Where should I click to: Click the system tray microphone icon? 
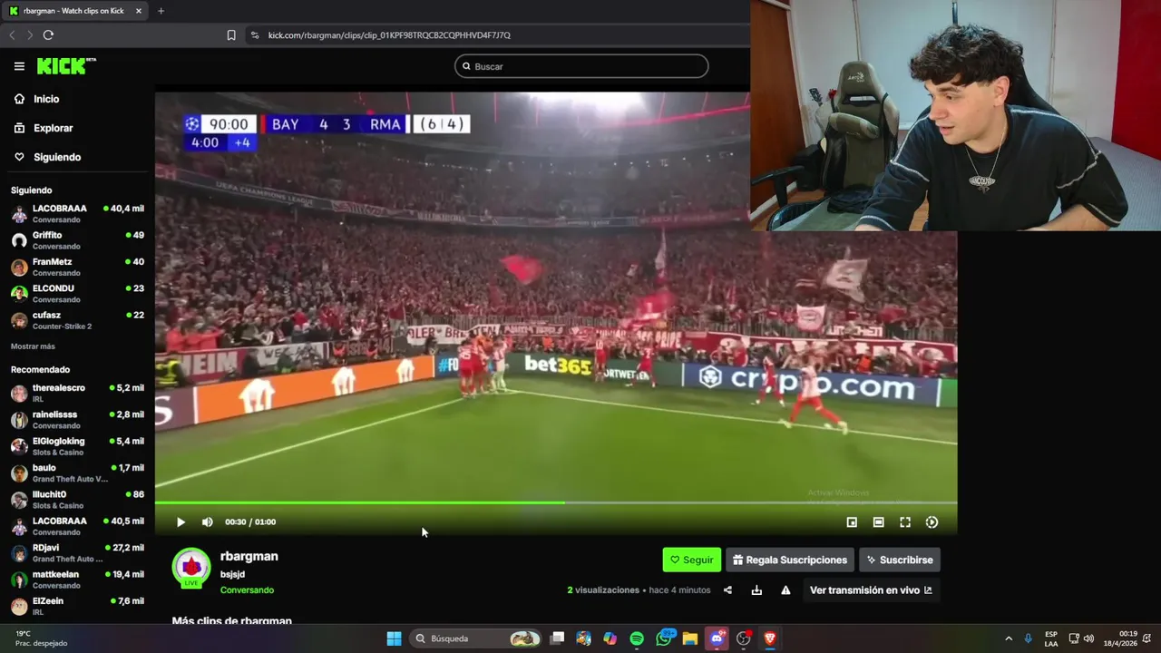[x=1028, y=638]
